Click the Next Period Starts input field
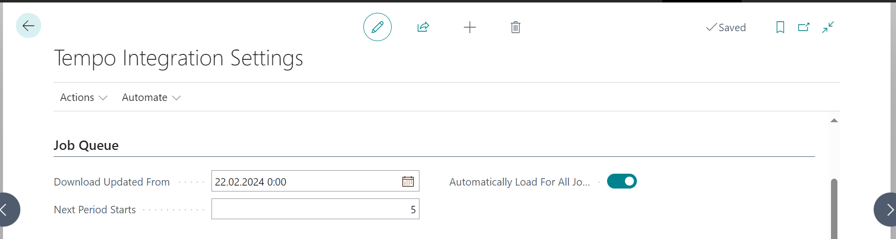896x239 pixels. 315,209
